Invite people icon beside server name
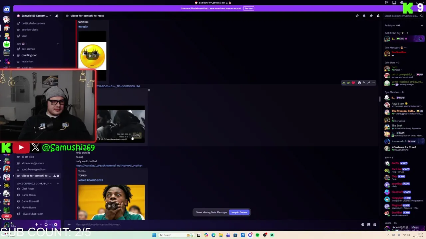This screenshot has height=239, width=426. point(57,16)
